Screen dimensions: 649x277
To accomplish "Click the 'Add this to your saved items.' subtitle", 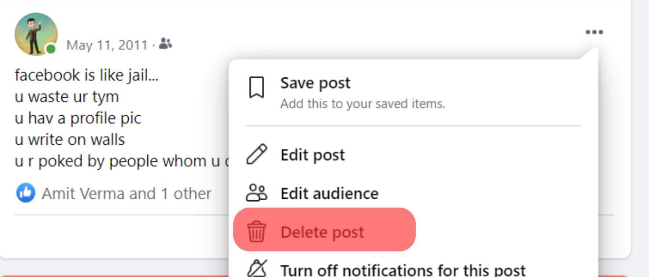I will pos(363,103).
